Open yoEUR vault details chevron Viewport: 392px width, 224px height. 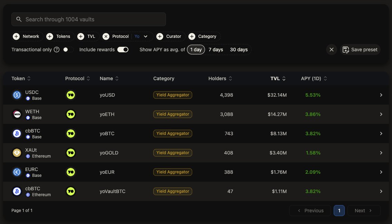[x=381, y=172]
